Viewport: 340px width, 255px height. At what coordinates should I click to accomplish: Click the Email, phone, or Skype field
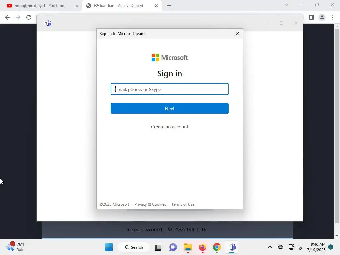click(170, 89)
